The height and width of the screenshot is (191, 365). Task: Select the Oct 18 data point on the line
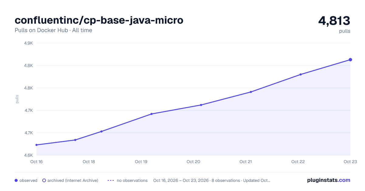101,132
